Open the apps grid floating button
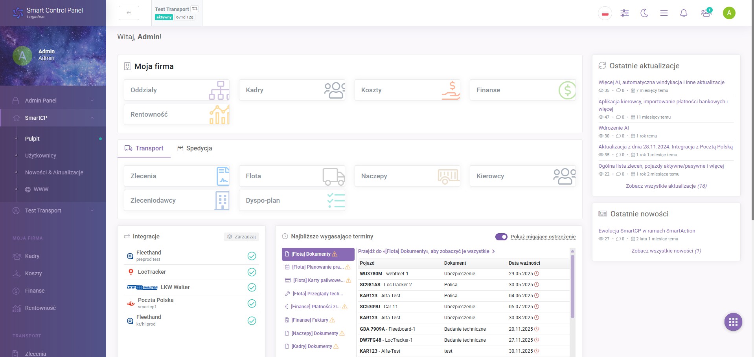The image size is (754, 357). 733,322
